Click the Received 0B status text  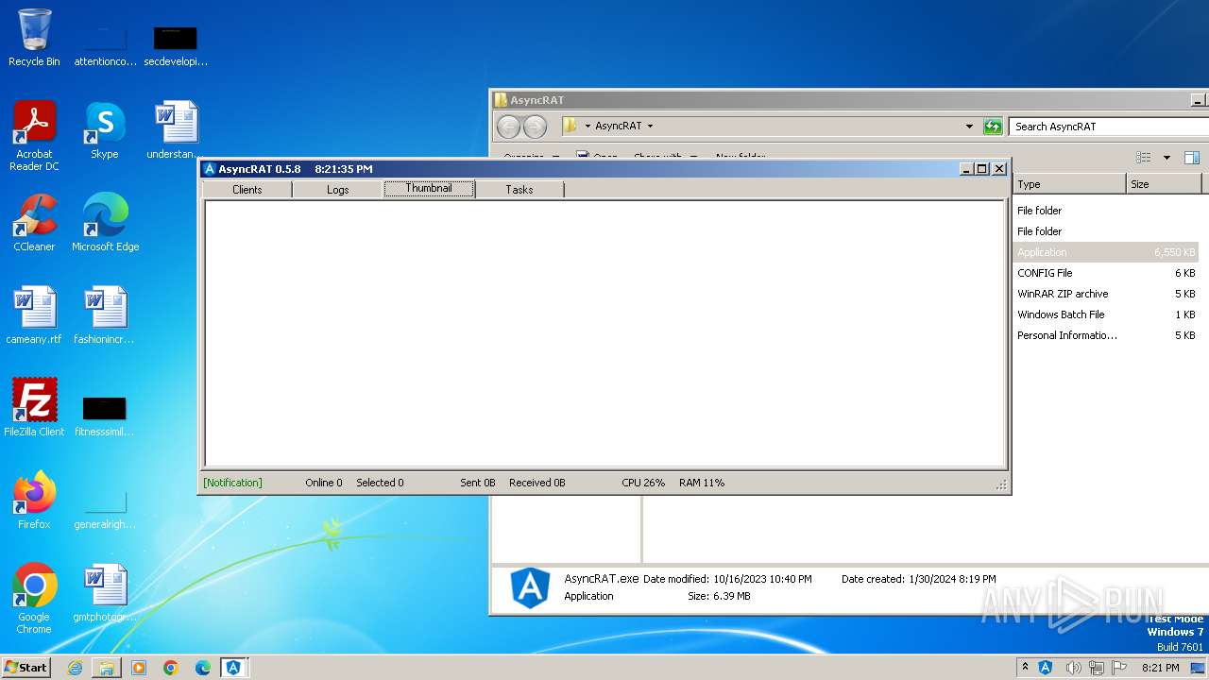point(537,483)
